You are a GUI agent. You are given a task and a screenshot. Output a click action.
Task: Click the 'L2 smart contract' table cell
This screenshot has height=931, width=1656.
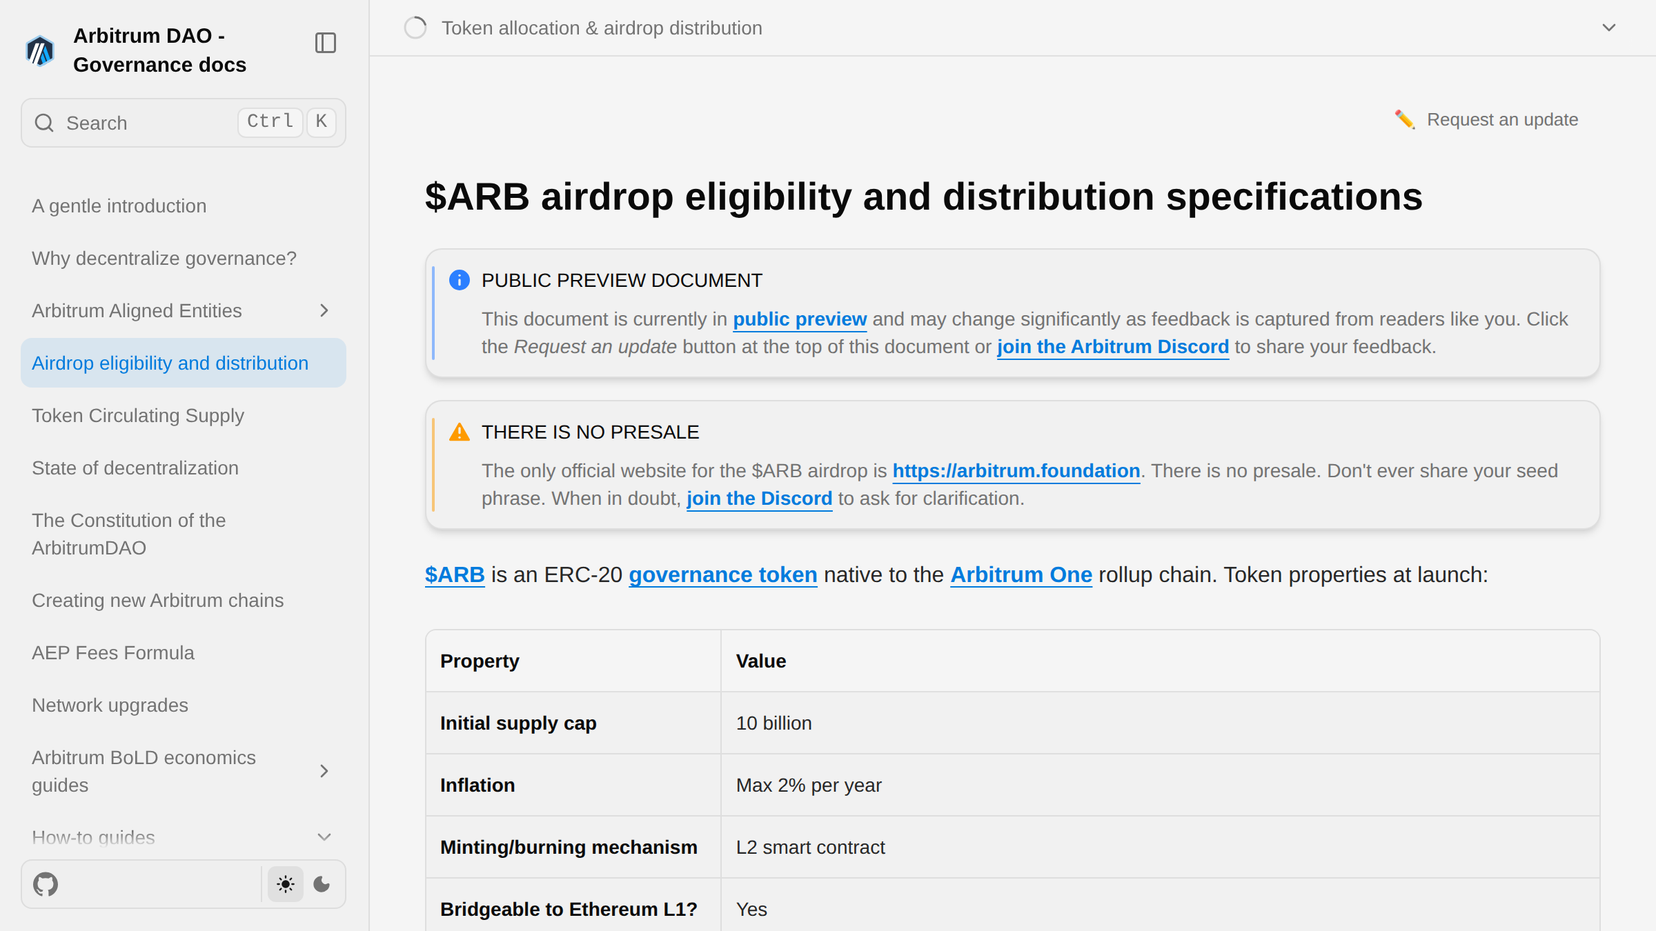pos(1160,847)
